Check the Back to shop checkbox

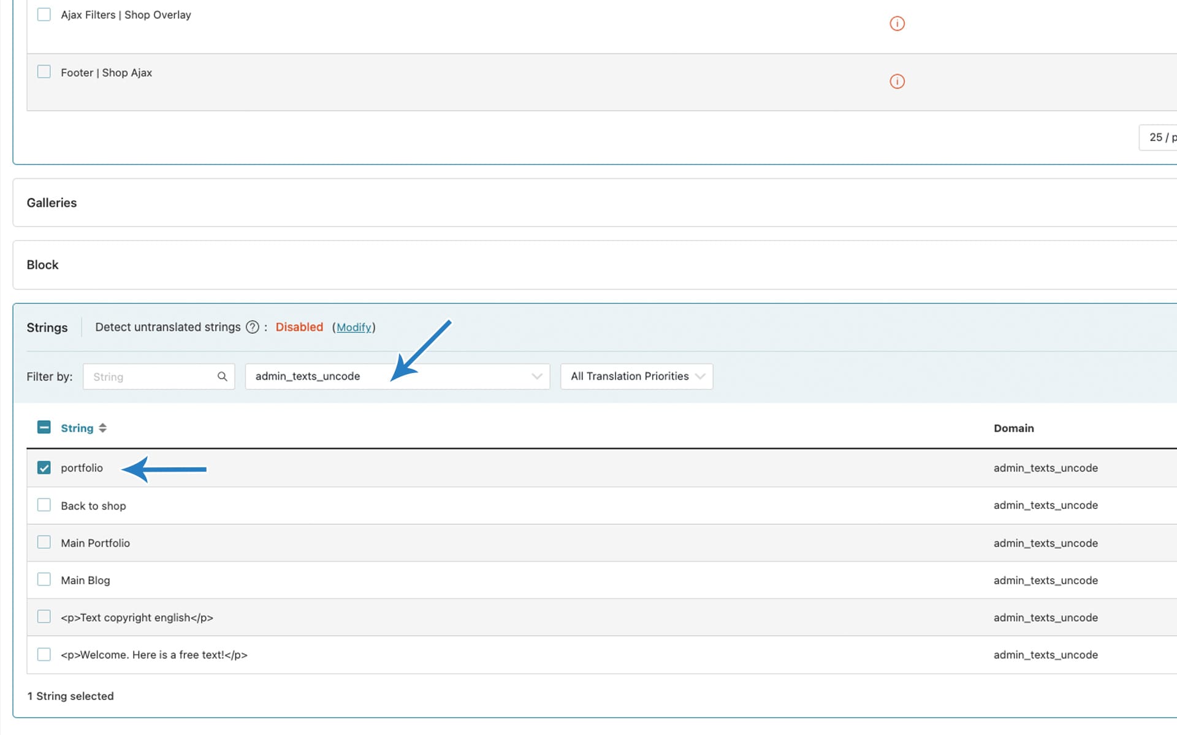click(x=44, y=505)
